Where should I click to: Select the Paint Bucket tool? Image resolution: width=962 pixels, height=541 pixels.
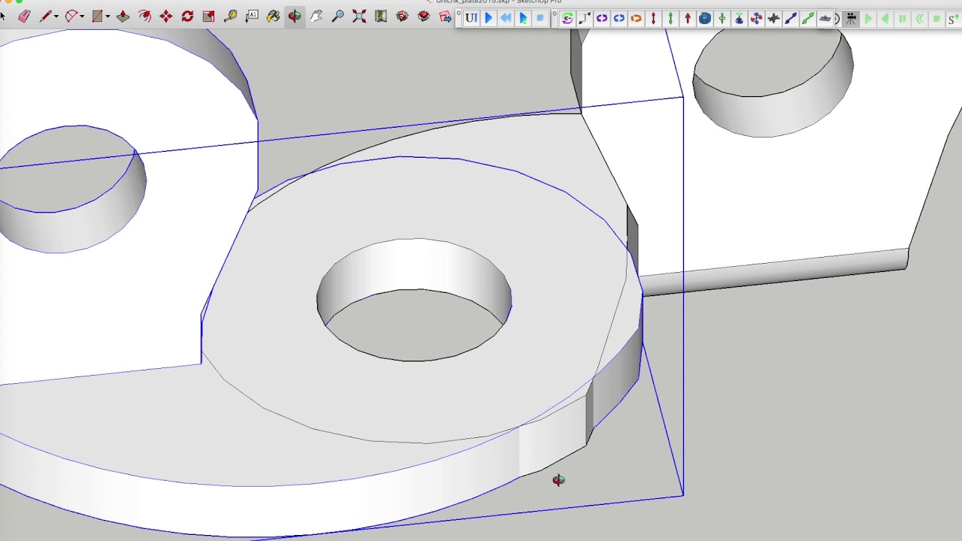[273, 16]
